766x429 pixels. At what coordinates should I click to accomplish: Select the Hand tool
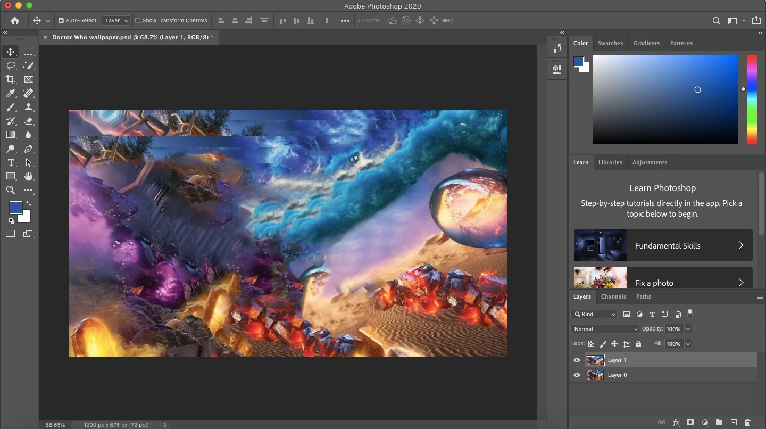[29, 176]
